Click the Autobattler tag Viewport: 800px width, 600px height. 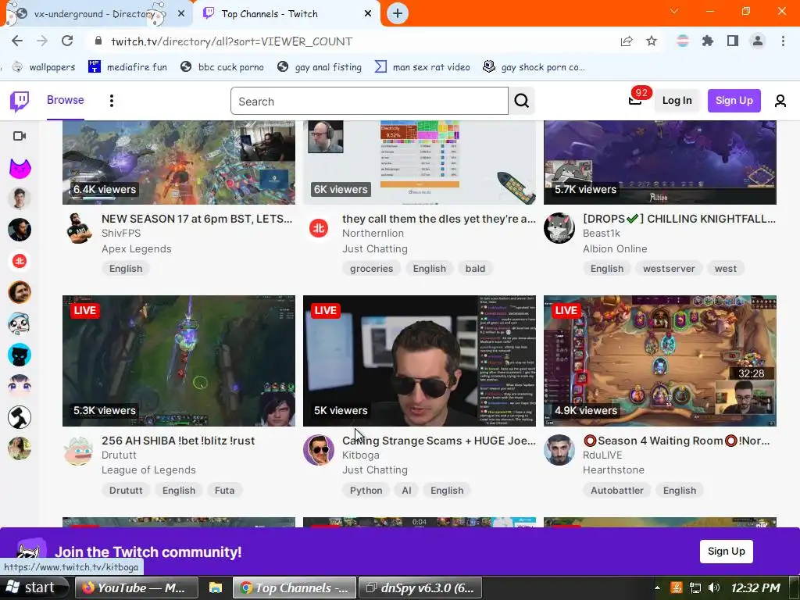click(x=617, y=491)
